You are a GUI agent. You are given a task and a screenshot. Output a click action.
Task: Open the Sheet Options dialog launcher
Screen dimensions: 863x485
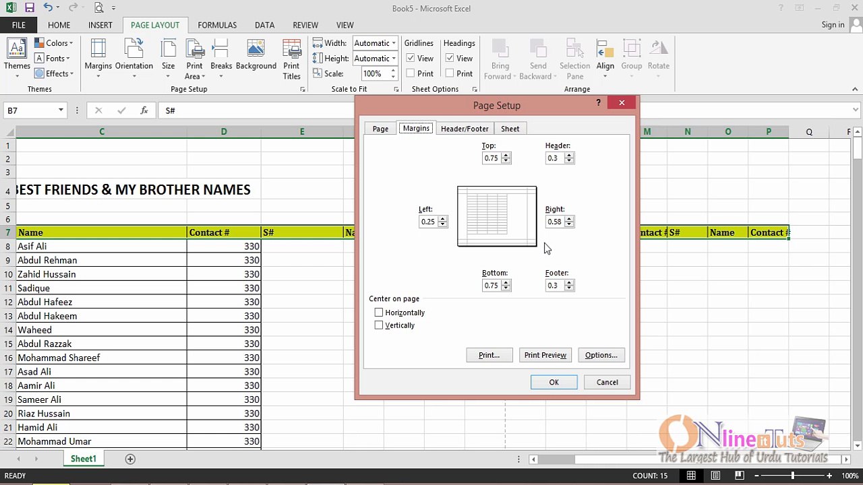475,90
